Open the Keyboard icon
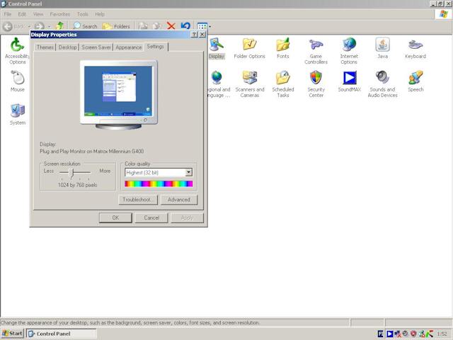Screen dimensions: 453x340 (x=415, y=48)
